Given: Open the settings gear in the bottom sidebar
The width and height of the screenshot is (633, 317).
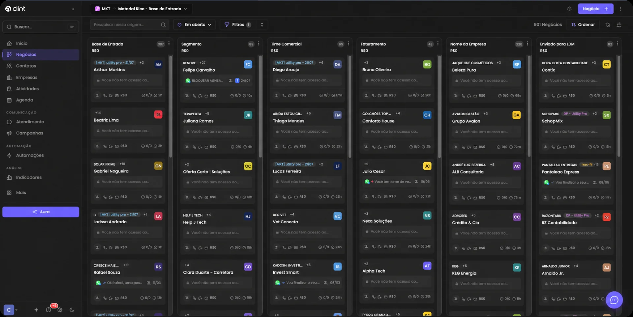Looking at the screenshot, I should (60, 310).
